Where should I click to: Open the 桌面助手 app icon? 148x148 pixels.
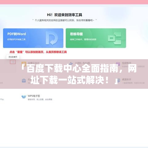tap(118, 80)
